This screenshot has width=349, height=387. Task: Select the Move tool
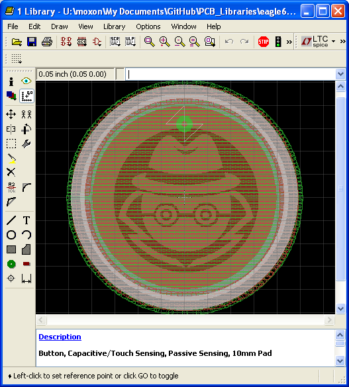click(x=11, y=114)
